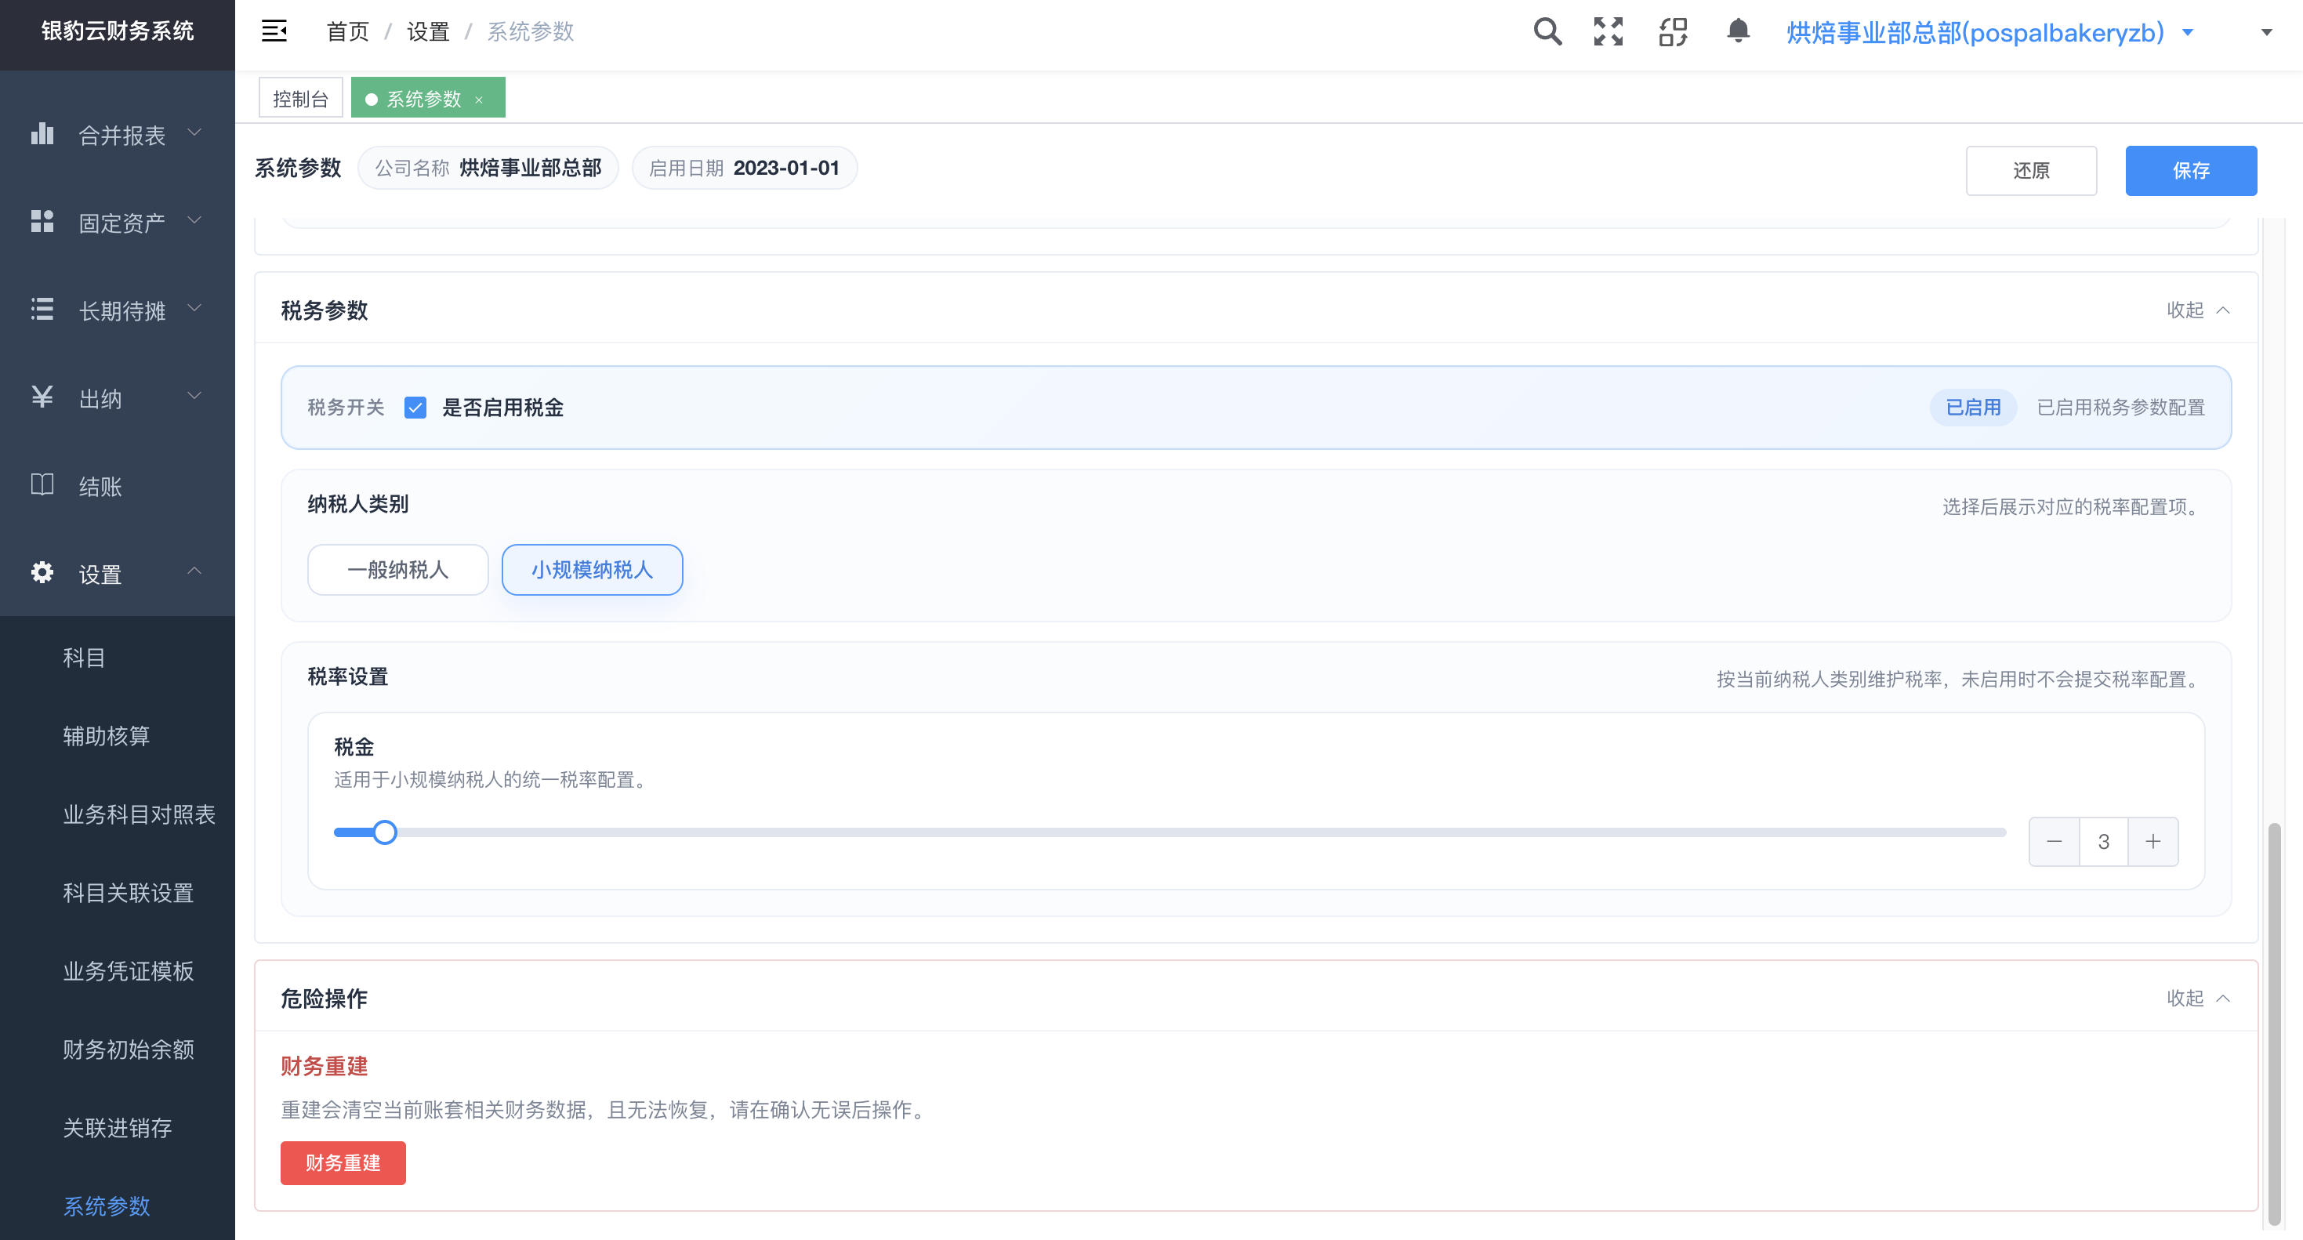Uncheck the 是否启用税金 checkbox
2303x1240 pixels.
click(x=415, y=408)
